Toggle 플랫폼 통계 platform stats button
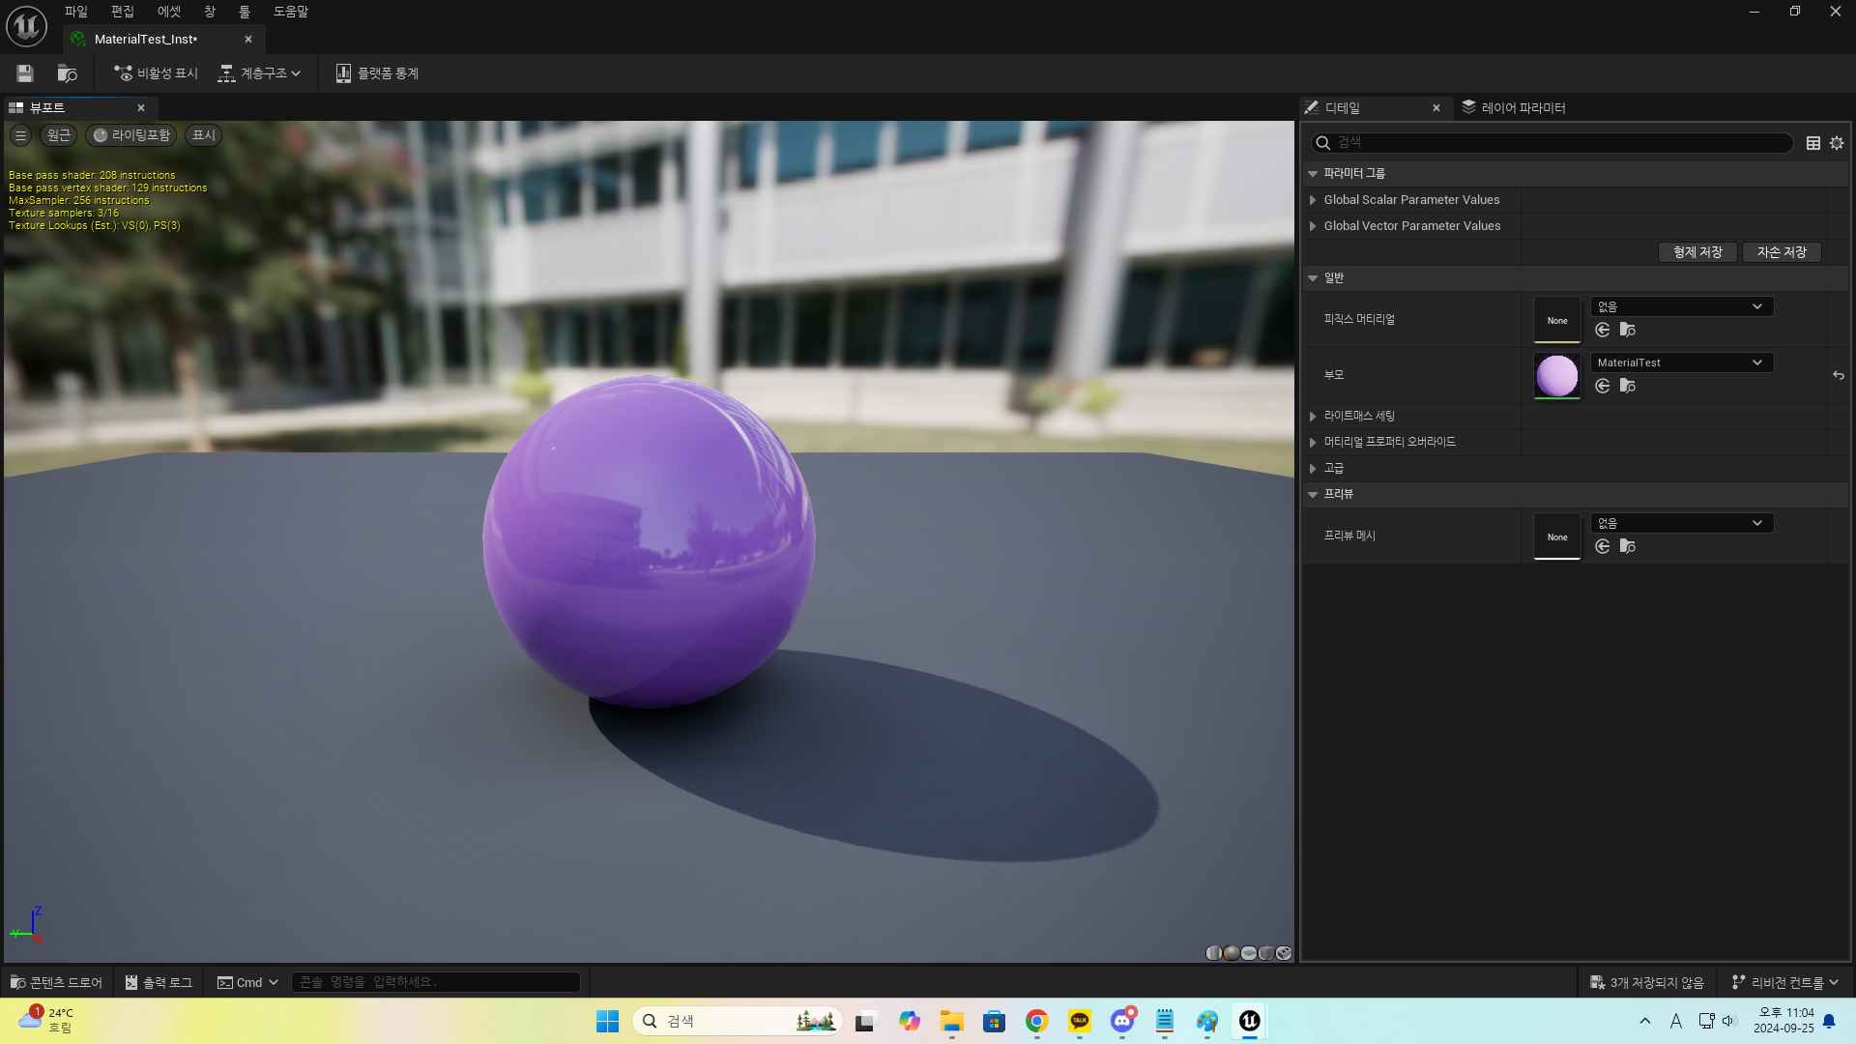The width and height of the screenshot is (1856, 1044). coord(377,73)
